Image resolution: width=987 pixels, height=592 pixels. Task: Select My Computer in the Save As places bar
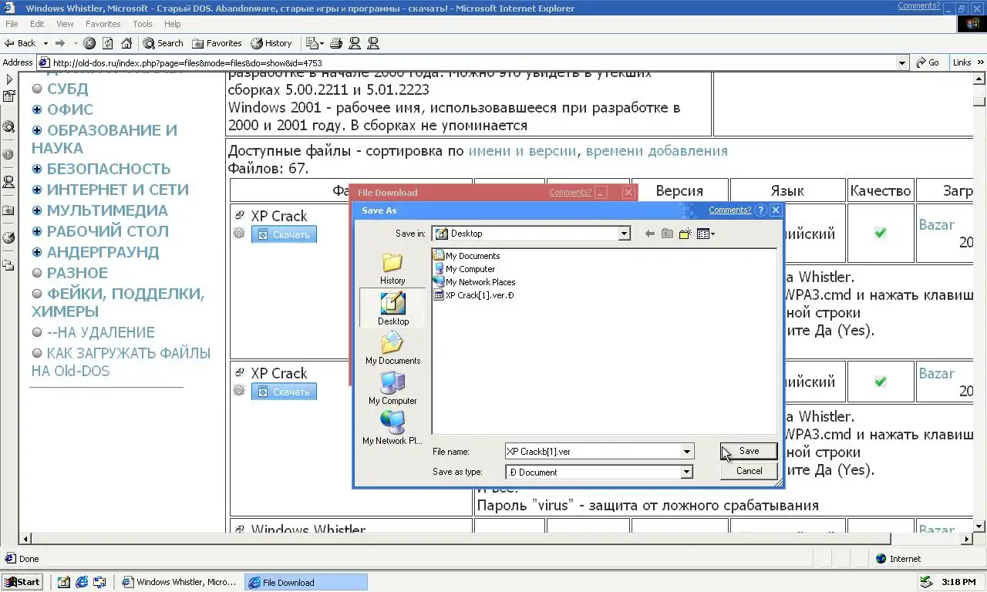tap(392, 388)
